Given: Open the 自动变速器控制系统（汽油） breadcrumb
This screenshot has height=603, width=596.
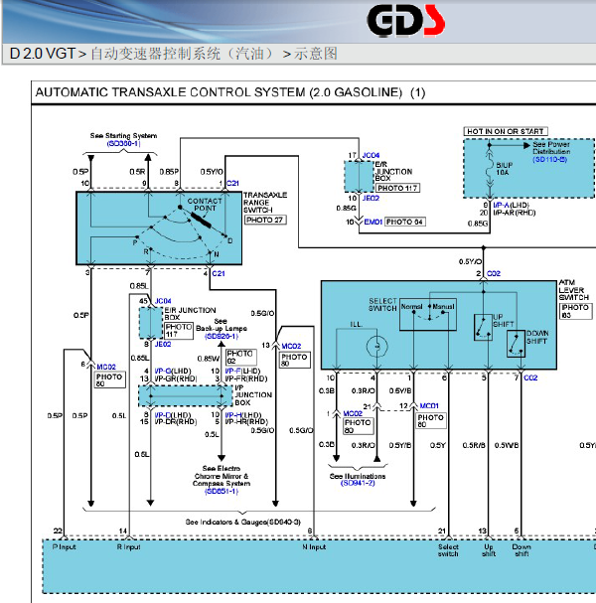Looking at the screenshot, I should click(182, 54).
